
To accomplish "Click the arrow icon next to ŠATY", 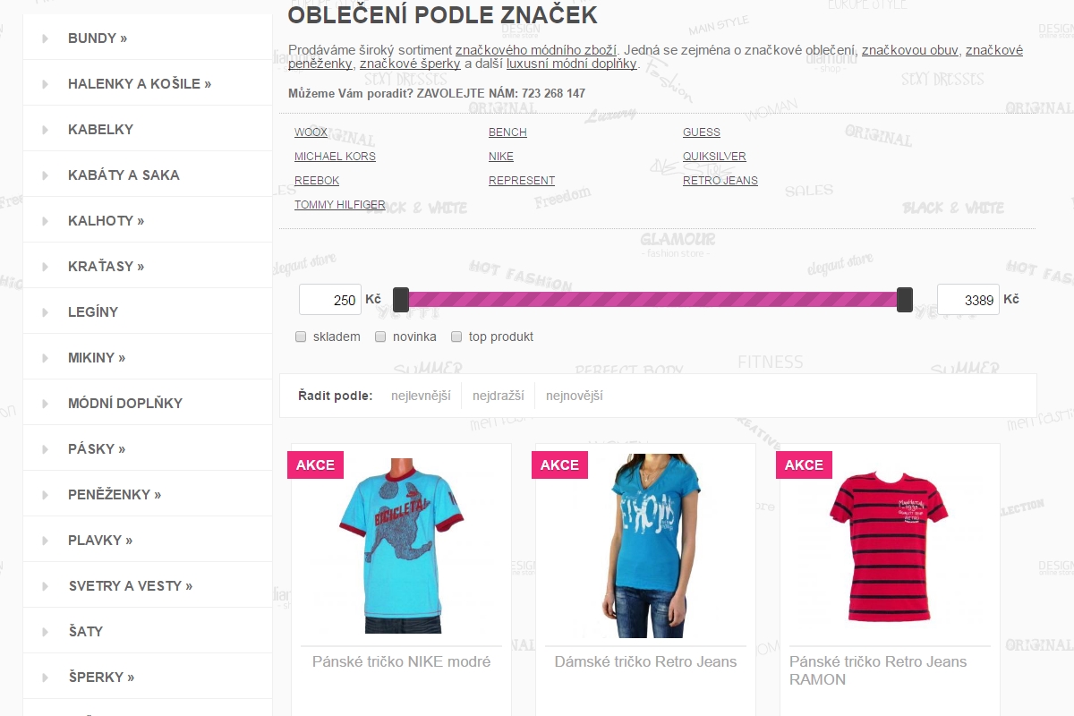I will pos(45,632).
